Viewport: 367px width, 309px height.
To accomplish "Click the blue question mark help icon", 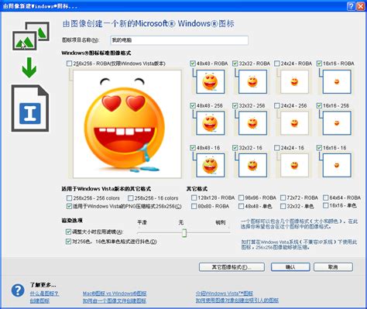I will pos(18,290).
